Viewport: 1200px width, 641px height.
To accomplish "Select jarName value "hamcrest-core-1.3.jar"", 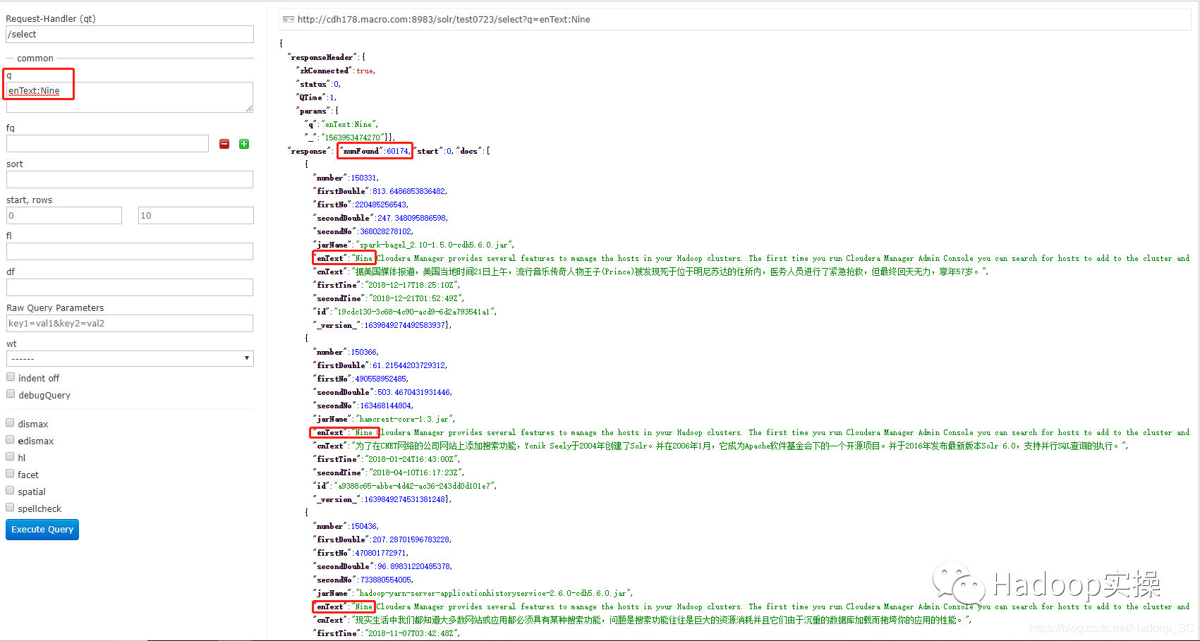I will [404, 419].
